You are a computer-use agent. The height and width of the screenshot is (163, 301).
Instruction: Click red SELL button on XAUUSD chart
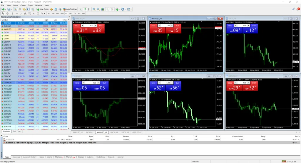coord(153,26)
